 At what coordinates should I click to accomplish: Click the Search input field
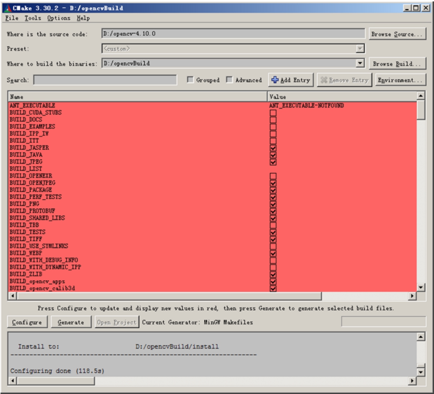pos(105,80)
